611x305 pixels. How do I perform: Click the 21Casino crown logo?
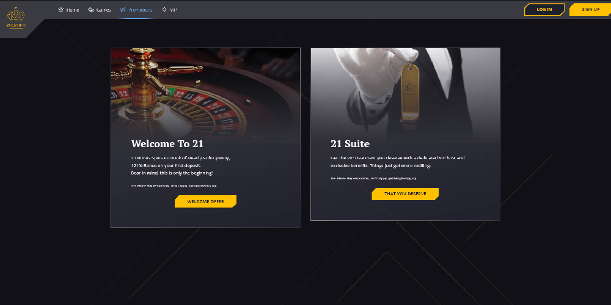pos(16,18)
